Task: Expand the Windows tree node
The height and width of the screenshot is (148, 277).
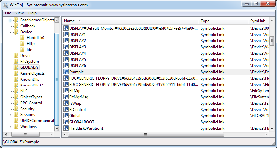Action: pos(10,127)
